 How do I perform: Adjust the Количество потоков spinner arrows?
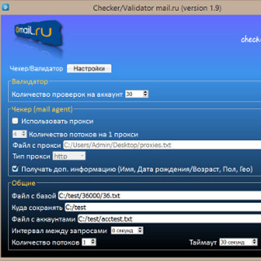pyautogui.click(x=93, y=242)
